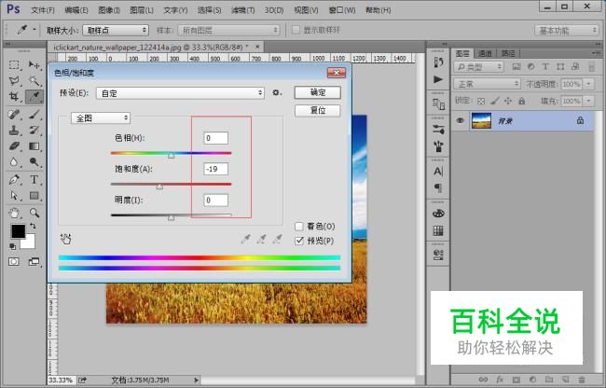The image size is (606, 388).
Task: Choose the Type tool
Action: click(34, 180)
